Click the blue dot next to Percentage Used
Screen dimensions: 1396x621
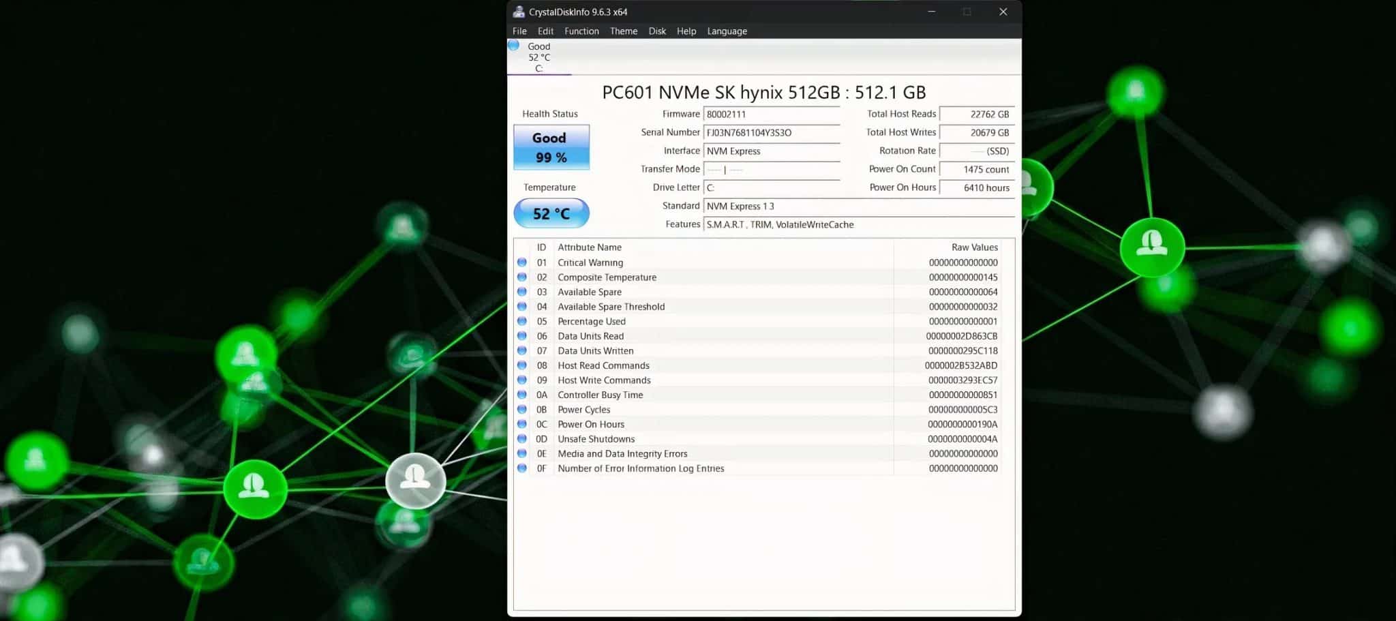521,321
